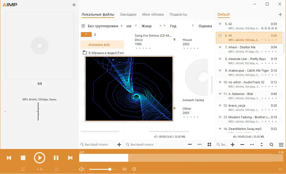Open the equalizer panel
This screenshot has height=174, width=286.
pos(124,169)
